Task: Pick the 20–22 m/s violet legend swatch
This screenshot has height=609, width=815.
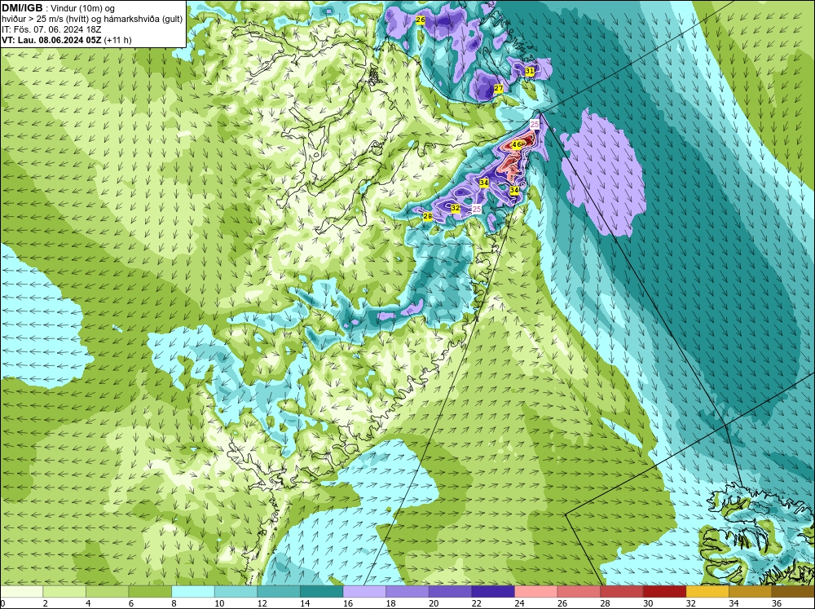Action: click(x=450, y=591)
